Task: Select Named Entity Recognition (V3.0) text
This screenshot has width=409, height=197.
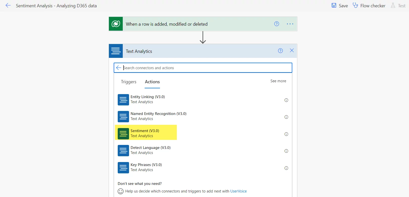Action: coord(158,114)
